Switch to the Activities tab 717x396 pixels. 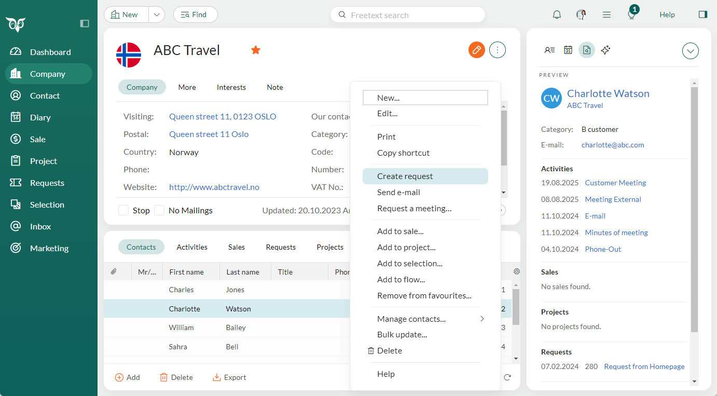(x=192, y=247)
